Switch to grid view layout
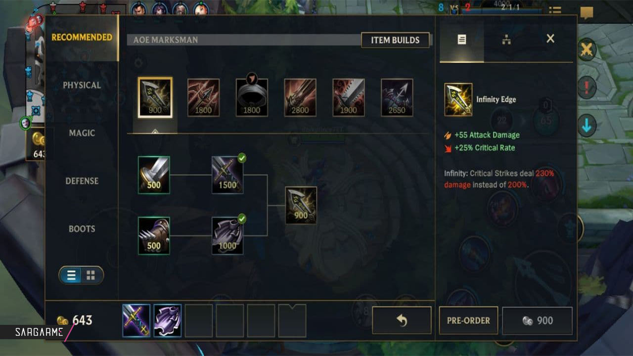Image resolution: width=633 pixels, height=356 pixels. [91, 275]
